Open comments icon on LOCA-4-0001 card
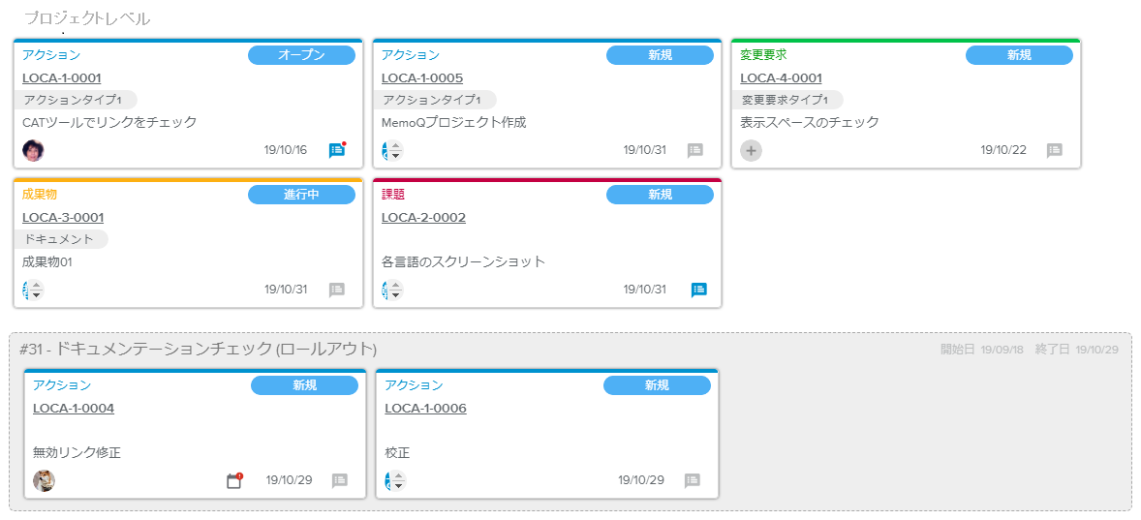Image resolution: width=1141 pixels, height=520 pixels. coord(1054,150)
